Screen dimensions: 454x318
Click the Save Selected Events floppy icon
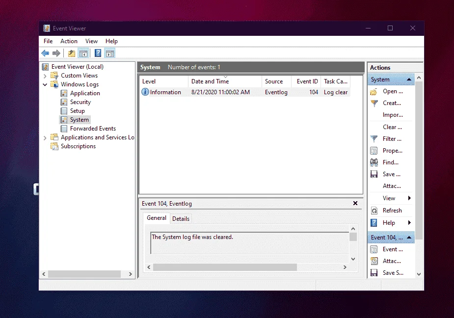[374, 273]
